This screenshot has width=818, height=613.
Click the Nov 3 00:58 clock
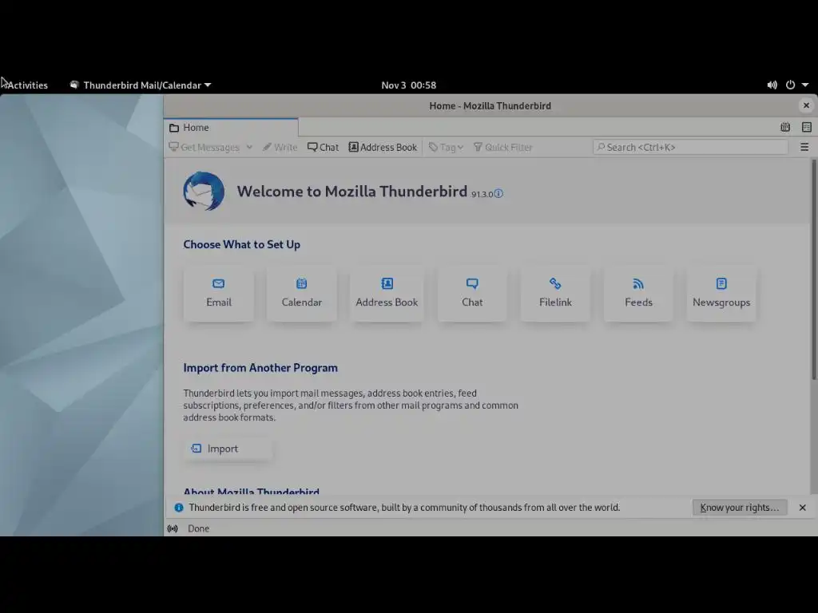click(408, 85)
